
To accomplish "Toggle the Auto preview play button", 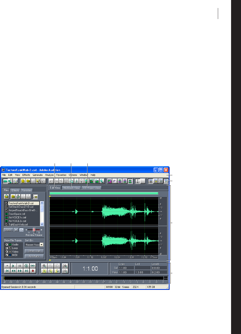I will coord(9,230).
